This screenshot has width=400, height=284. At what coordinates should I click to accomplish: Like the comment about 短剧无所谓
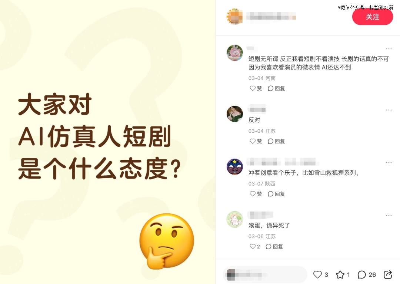pos(256,88)
